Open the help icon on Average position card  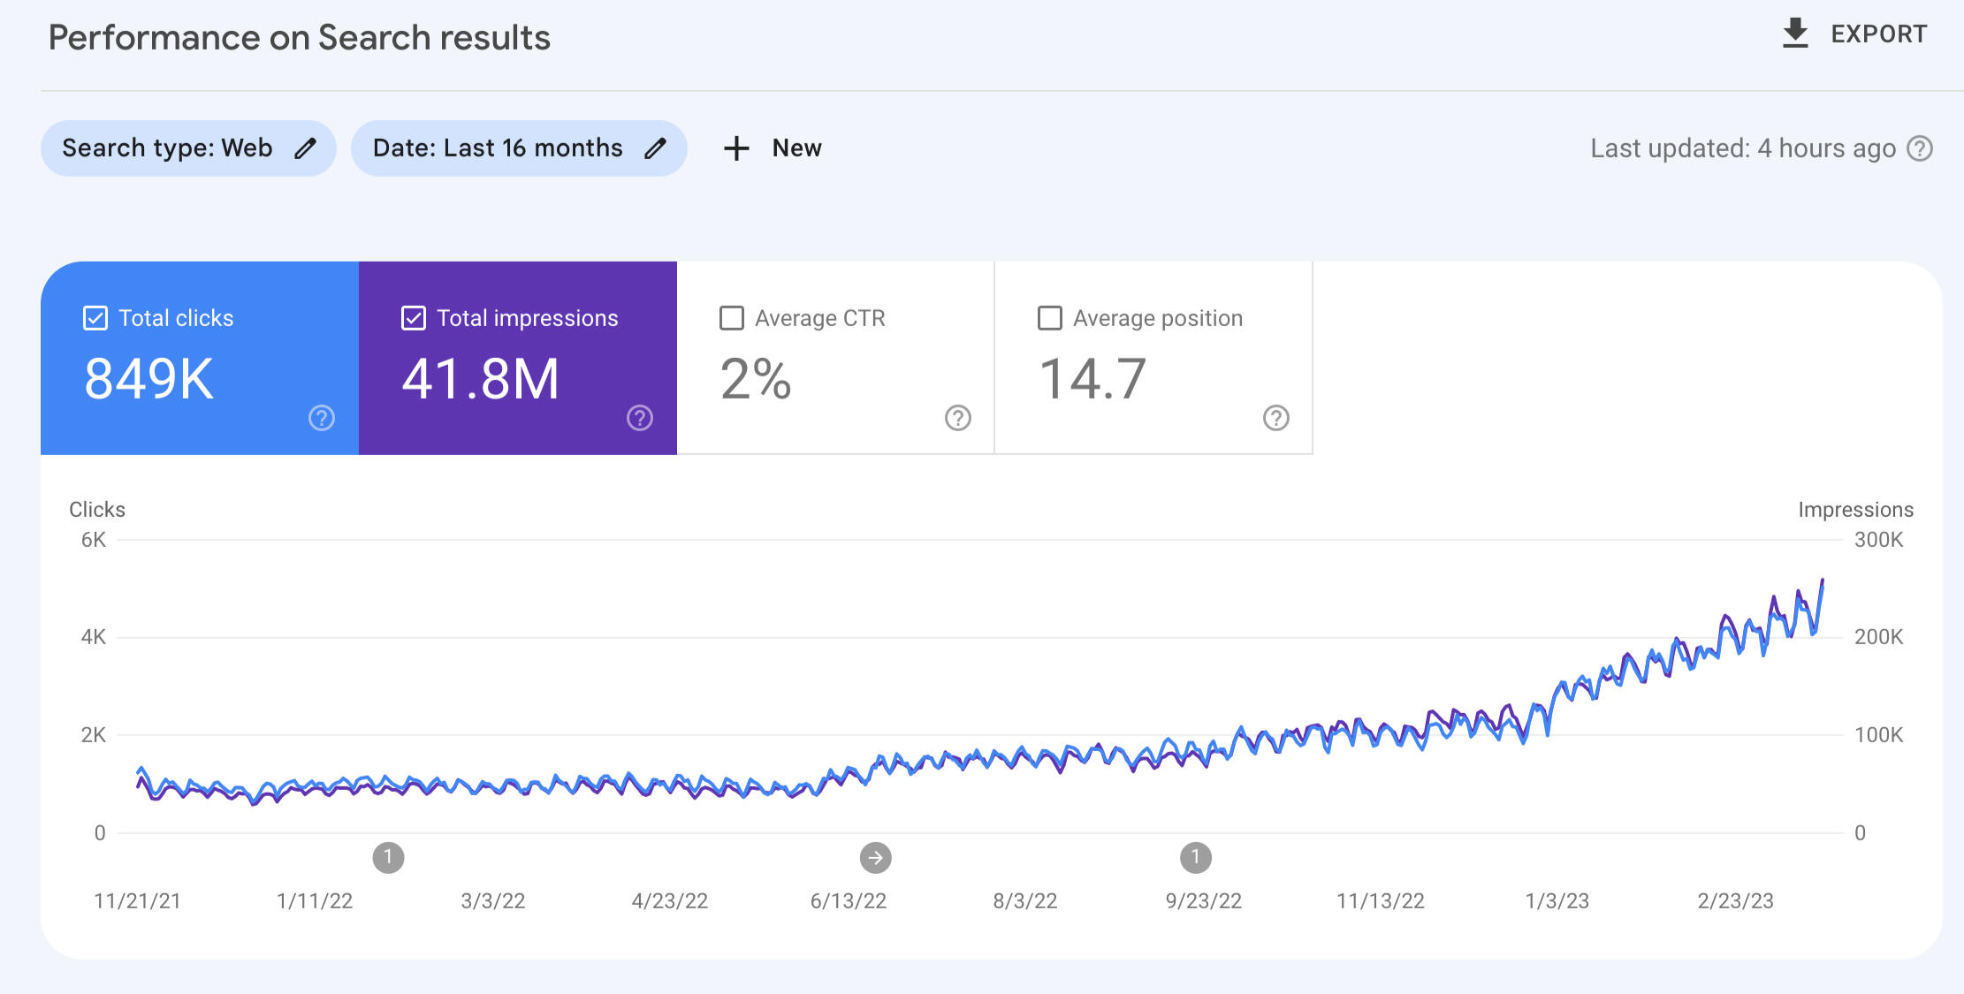[1275, 417]
